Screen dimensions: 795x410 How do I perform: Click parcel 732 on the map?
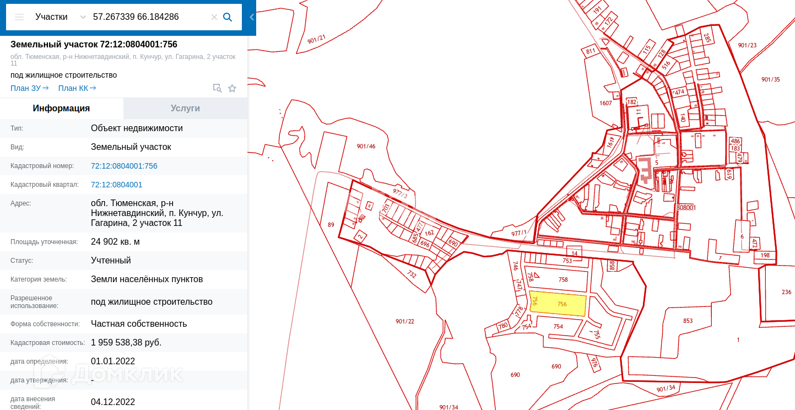point(412,274)
